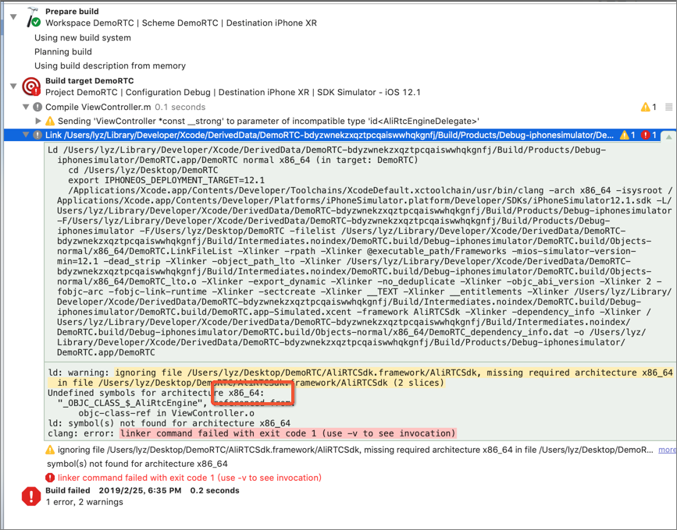
Task: Click highlighted 'linker command failed with exit code' text
Action: tap(287, 433)
